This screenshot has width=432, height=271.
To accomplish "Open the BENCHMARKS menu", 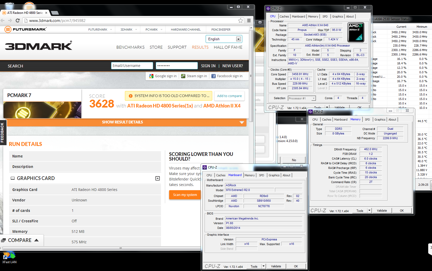I will [x=130, y=47].
